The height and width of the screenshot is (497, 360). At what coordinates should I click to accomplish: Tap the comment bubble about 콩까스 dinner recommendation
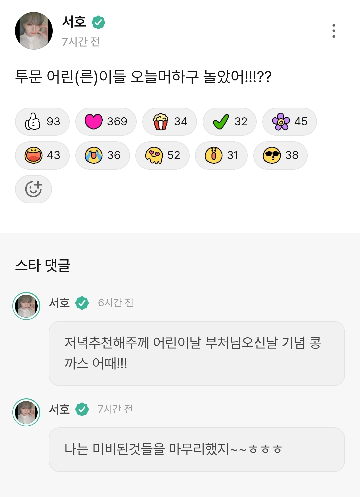pyautogui.click(x=197, y=353)
